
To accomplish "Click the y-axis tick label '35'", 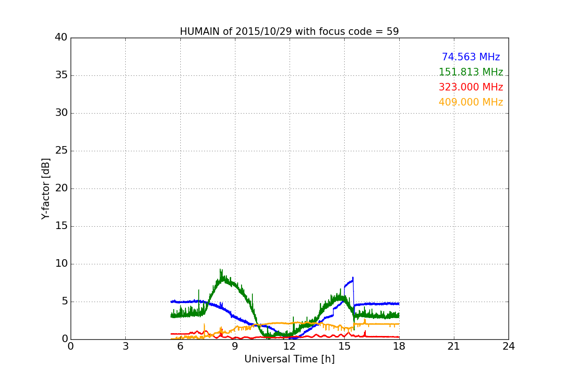I will click(x=61, y=75).
